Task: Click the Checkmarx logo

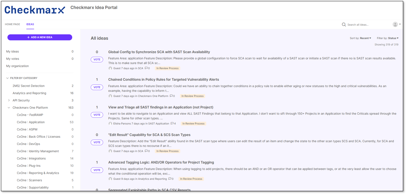Action: click(x=35, y=10)
